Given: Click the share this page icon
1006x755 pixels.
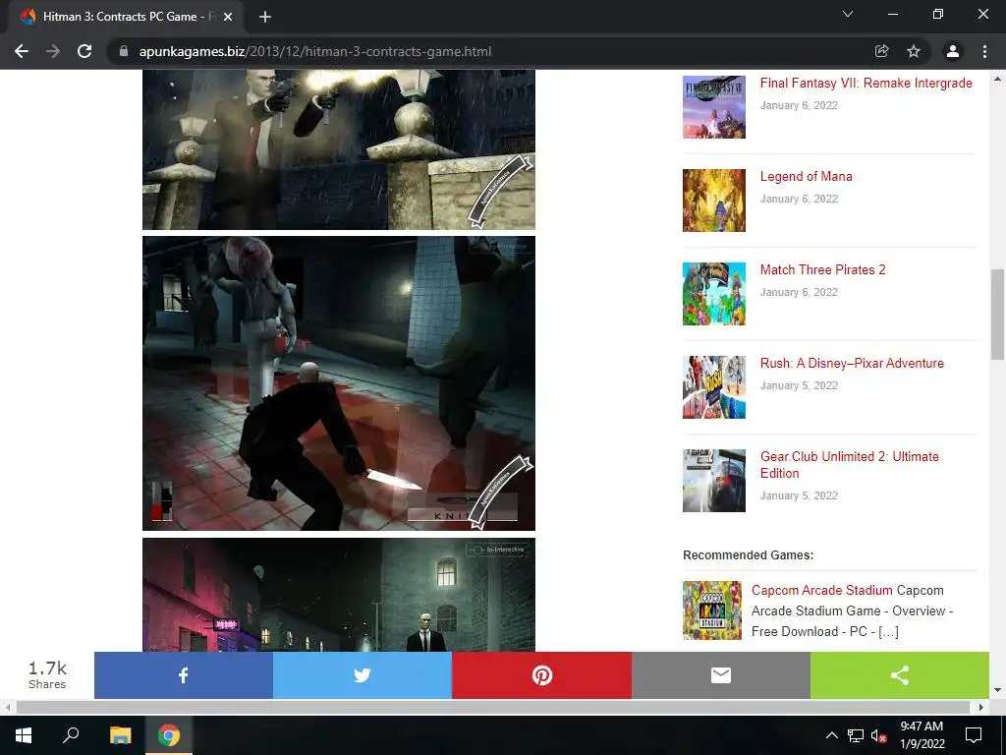Looking at the screenshot, I should (882, 51).
